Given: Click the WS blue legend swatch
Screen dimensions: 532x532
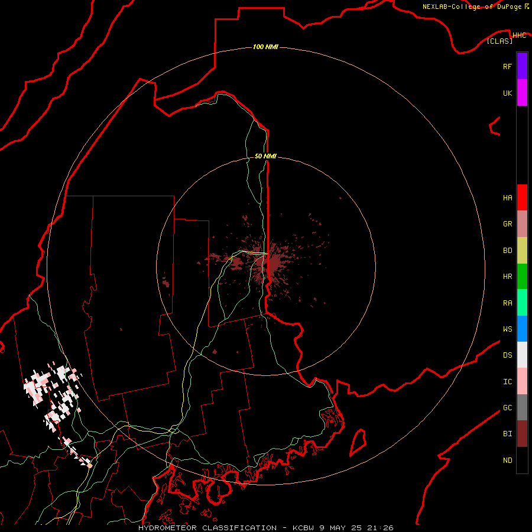Looking at the screenshot, I should (x=522, y=329).
